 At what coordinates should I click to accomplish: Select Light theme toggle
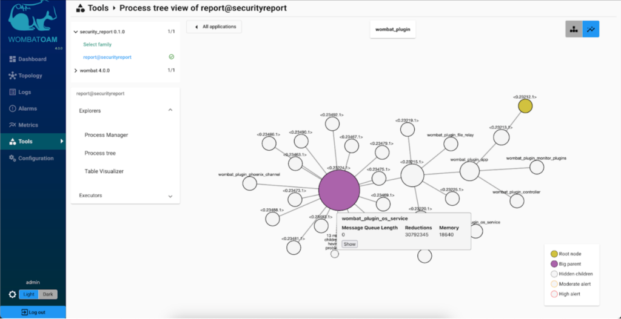tap(29, 295)
